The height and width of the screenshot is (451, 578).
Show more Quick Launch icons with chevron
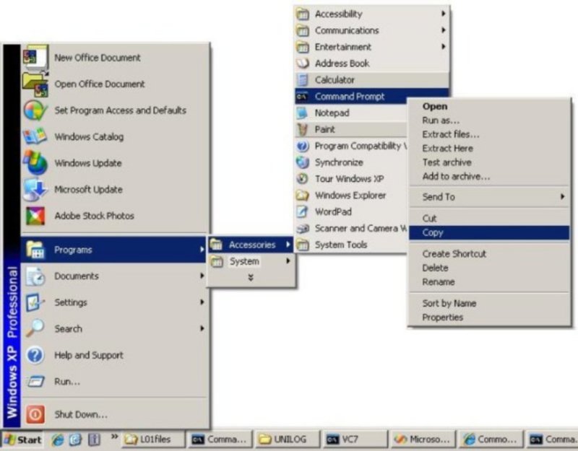tap(115, 437)
